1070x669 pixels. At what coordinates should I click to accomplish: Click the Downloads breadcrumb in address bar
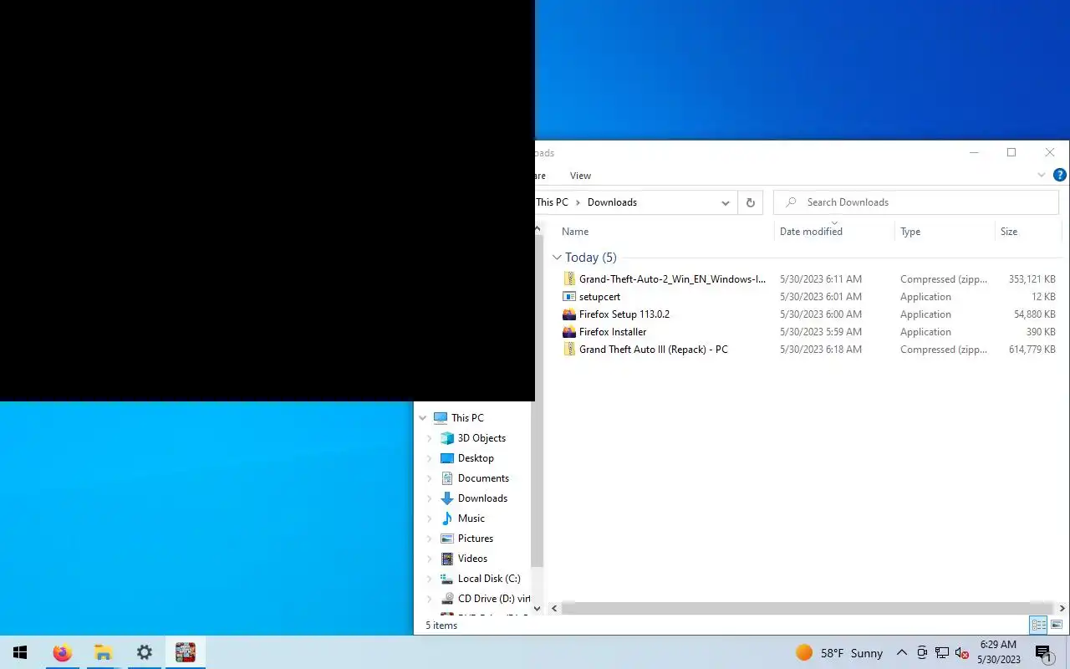(612, 202)
